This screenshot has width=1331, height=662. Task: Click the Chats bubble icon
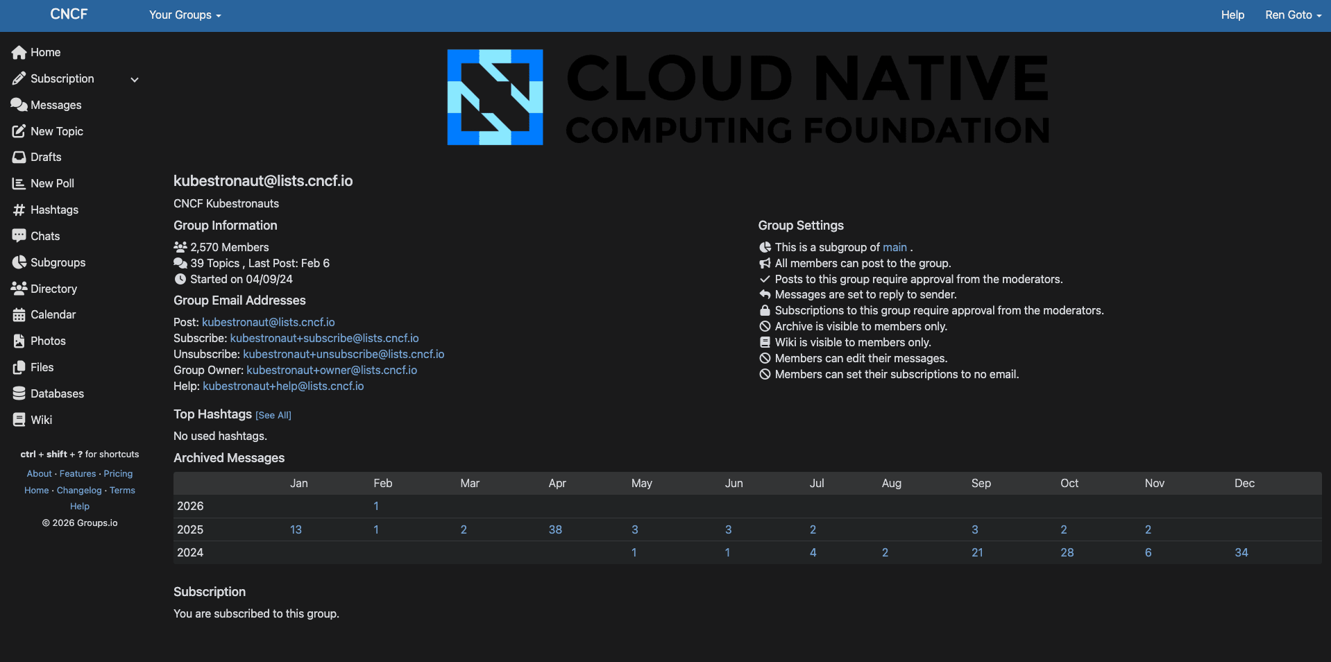click(x=19, y=236)
